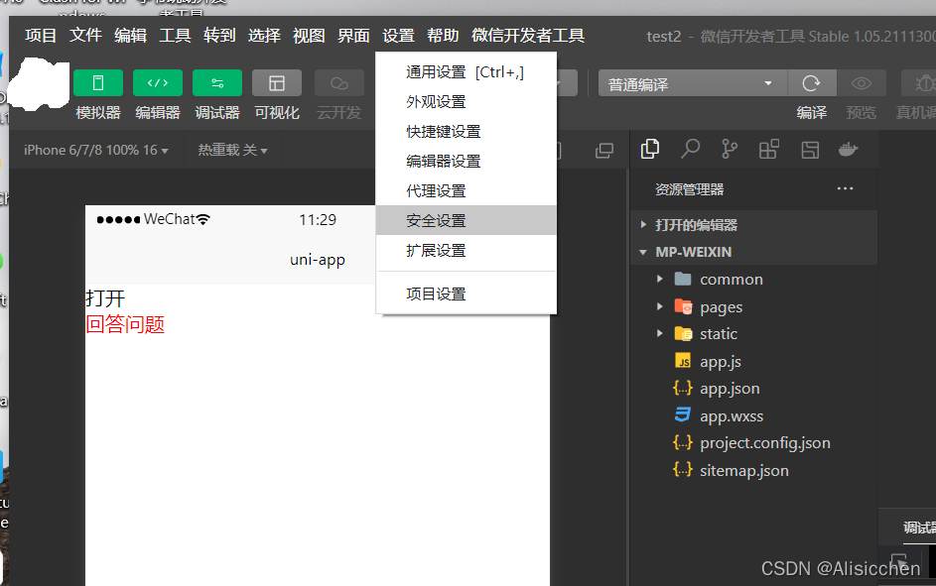Open the Docker whale icon

point(849,149)
